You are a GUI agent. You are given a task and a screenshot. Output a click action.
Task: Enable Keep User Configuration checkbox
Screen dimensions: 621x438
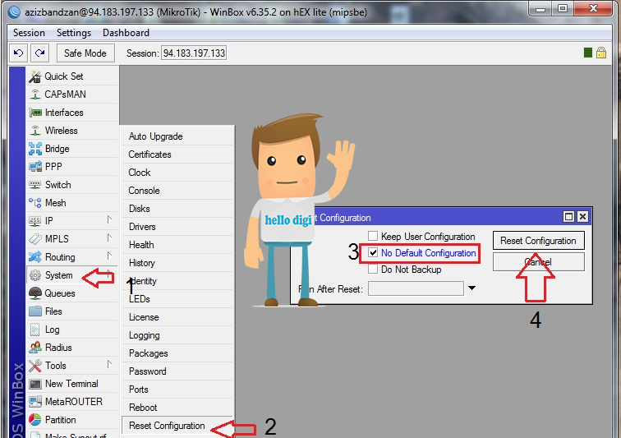(373, 236)
